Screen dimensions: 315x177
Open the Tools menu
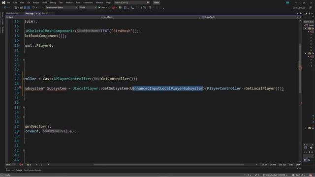pos(78,2)
